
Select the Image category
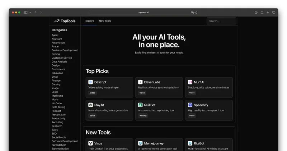click(x=55, y=88)
